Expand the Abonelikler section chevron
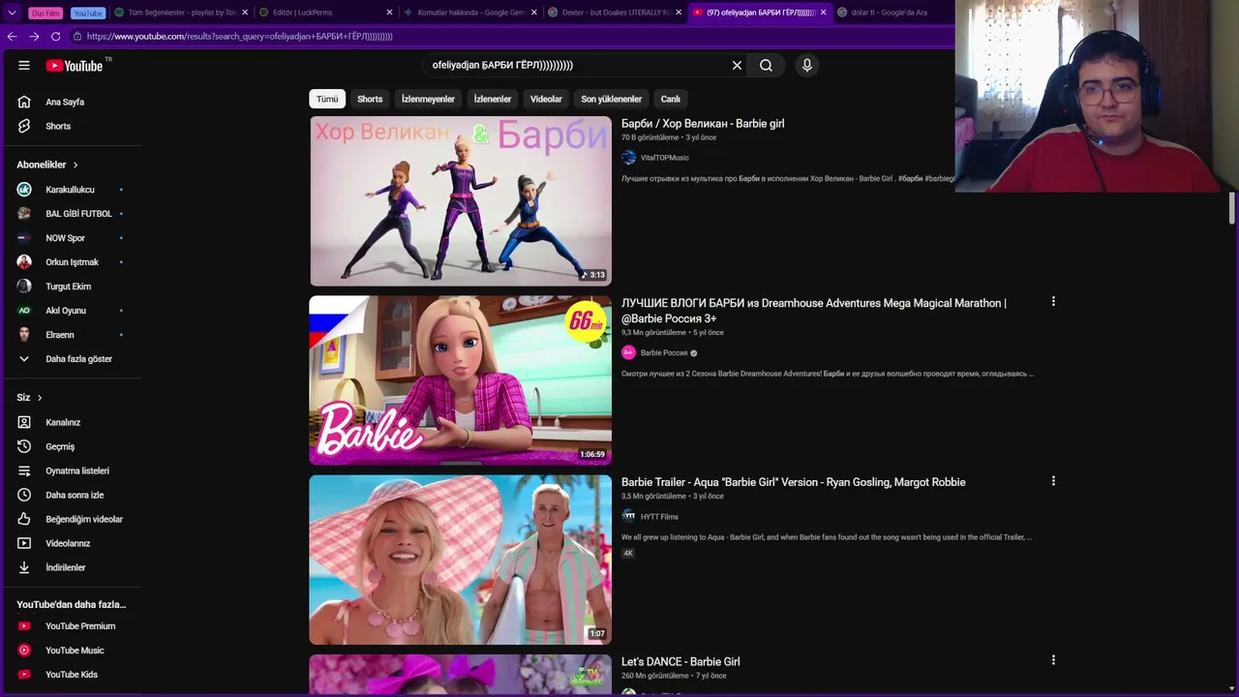Screen dimensions: 1239x697 click(x=75, y=165)
